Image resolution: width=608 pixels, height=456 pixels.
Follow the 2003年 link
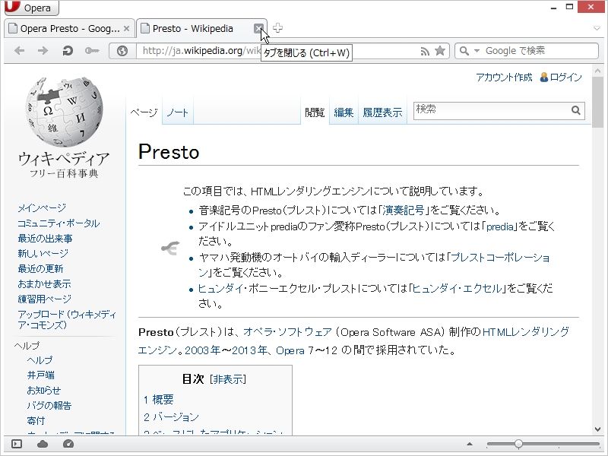pyautogui.click(x=202, y=350)
